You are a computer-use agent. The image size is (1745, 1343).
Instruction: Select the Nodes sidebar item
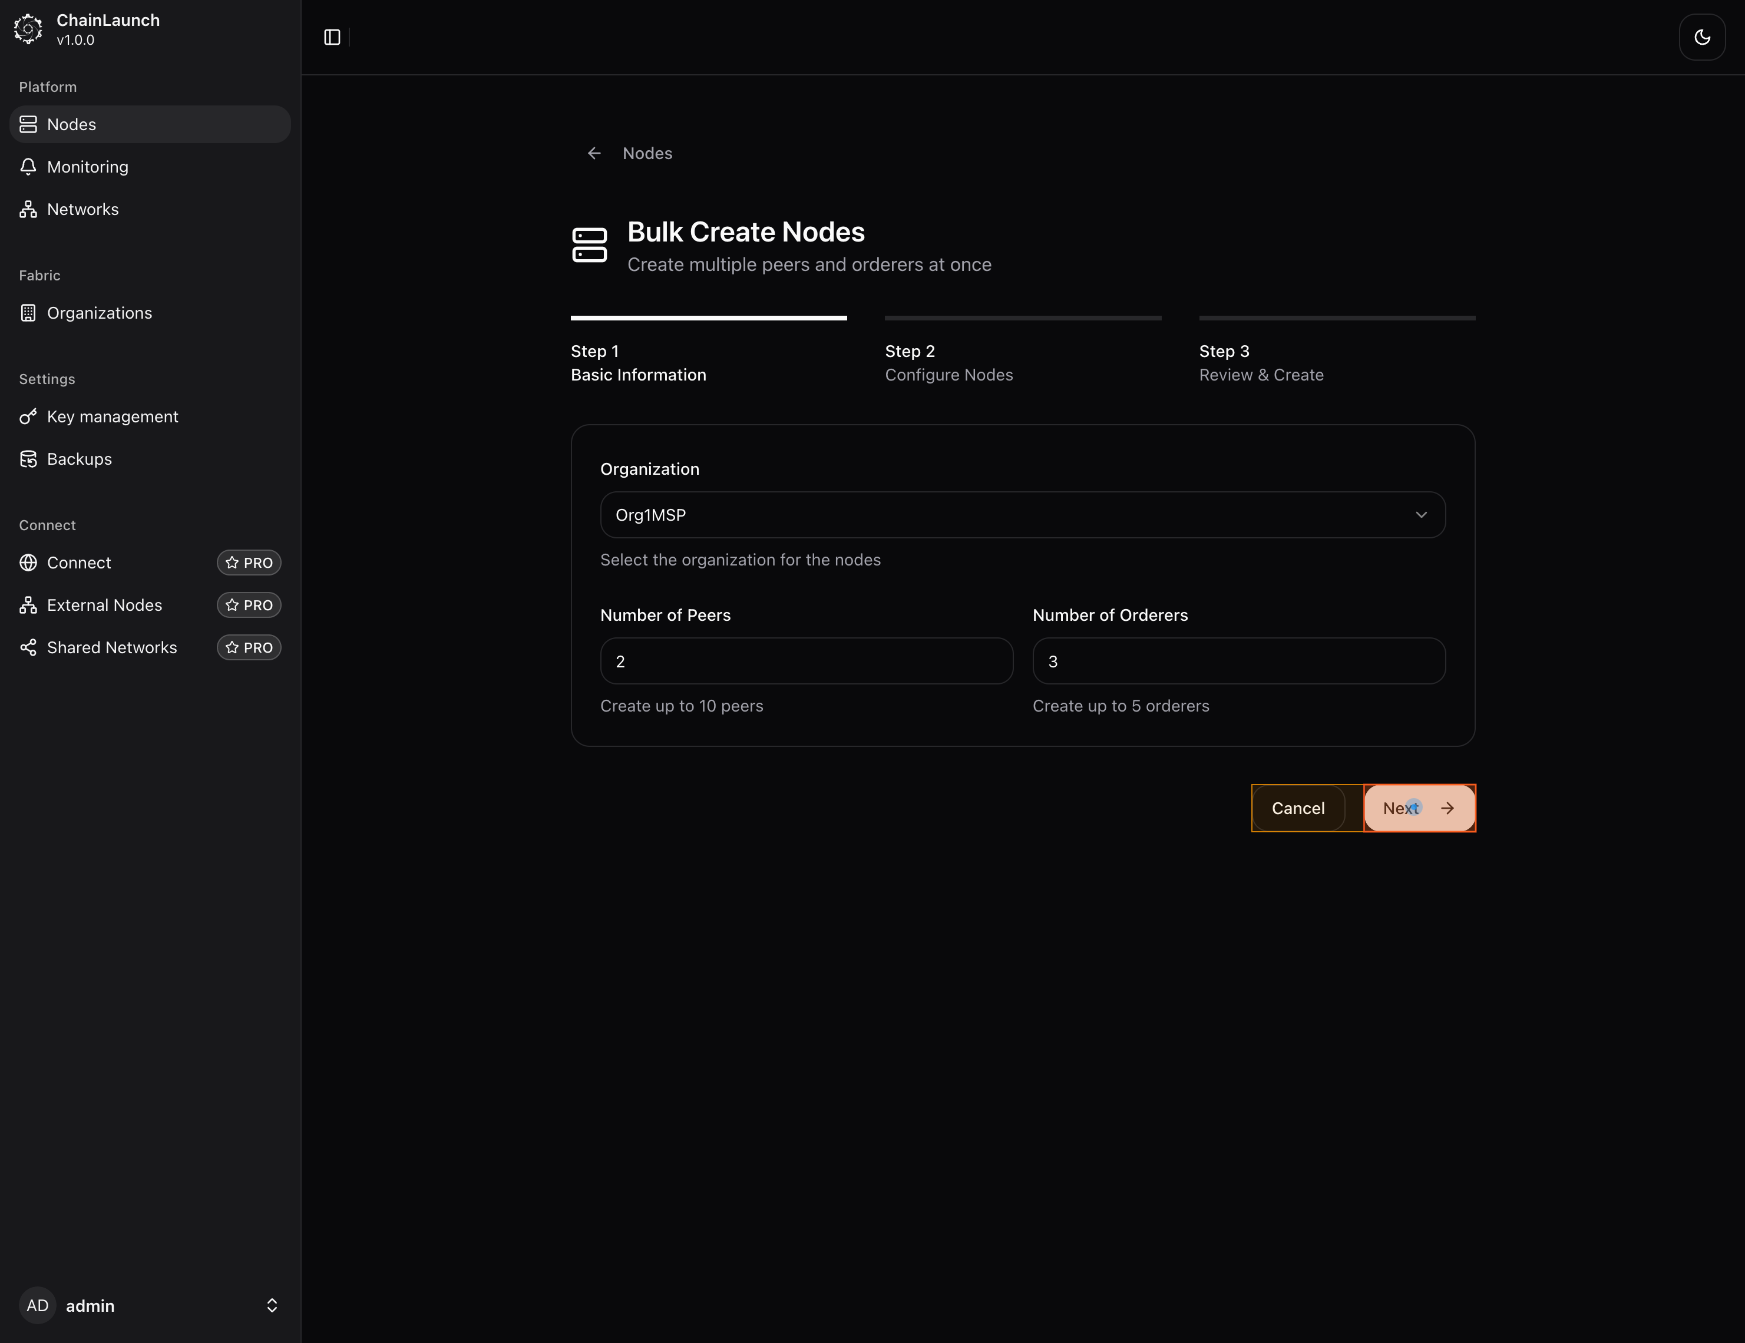coord(71,125)
